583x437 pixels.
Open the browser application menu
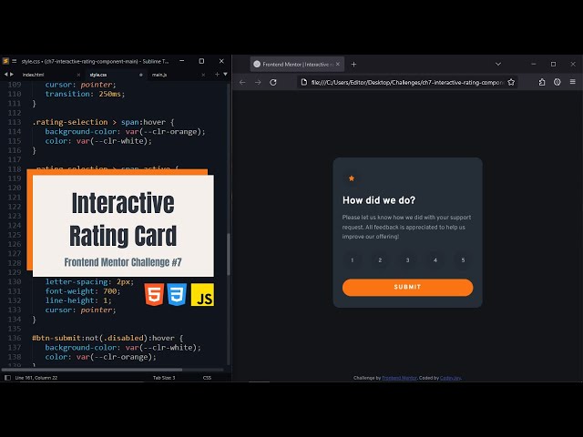573,82
